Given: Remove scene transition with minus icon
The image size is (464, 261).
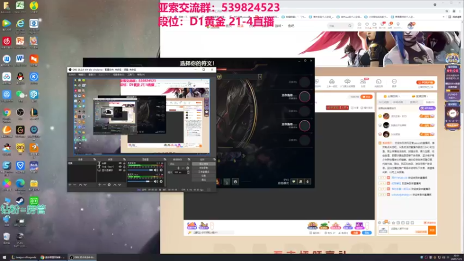Looking at the screenshot, I should (x=183, y=168).
